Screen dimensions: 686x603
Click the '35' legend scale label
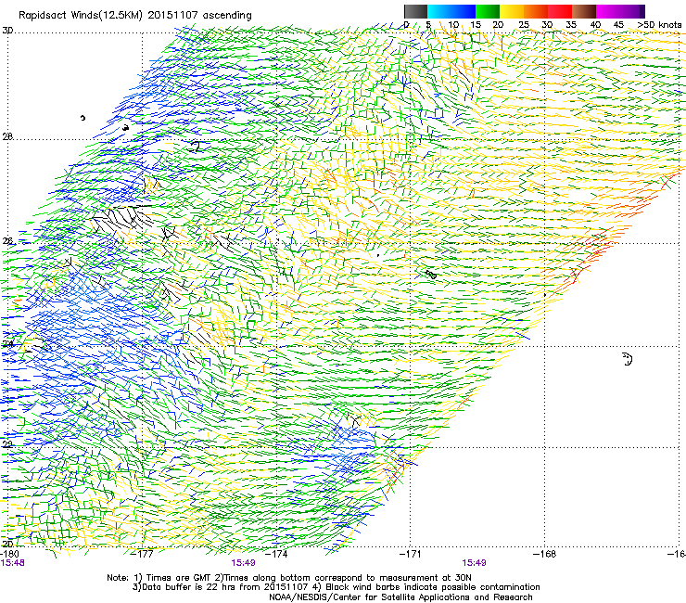click(x=571, y=25)
